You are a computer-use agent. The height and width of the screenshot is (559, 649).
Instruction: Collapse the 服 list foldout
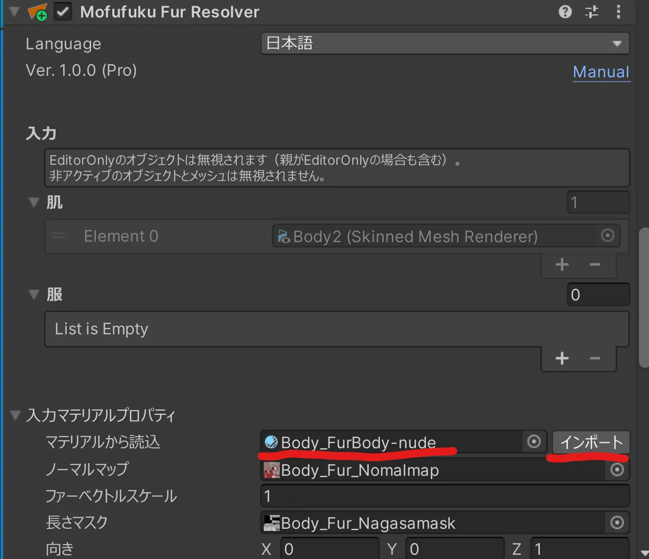coord(34,294)
